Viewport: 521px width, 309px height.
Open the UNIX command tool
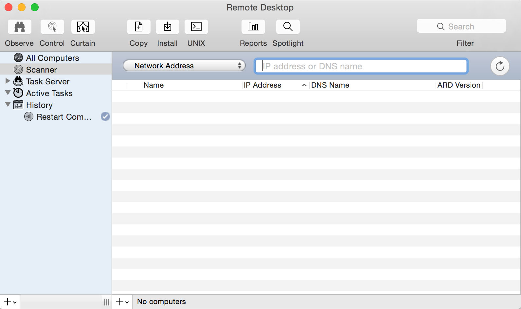pos(196,27)
